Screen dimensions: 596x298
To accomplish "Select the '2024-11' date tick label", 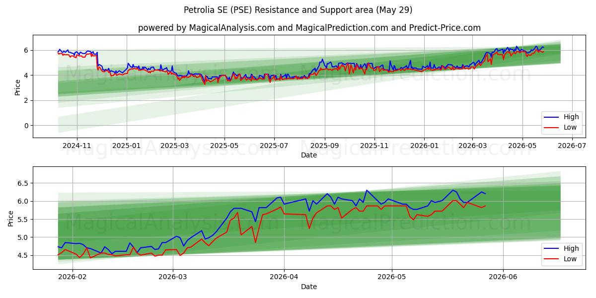I will 76,146.
